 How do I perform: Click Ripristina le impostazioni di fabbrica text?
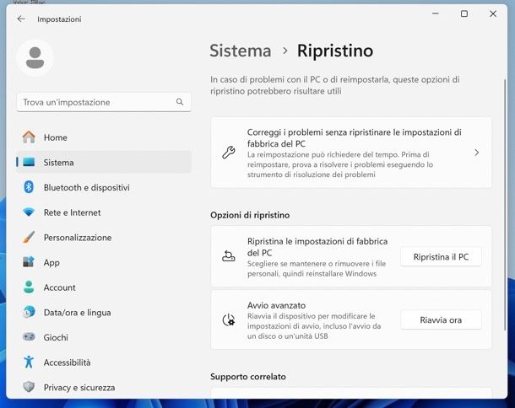317,247
